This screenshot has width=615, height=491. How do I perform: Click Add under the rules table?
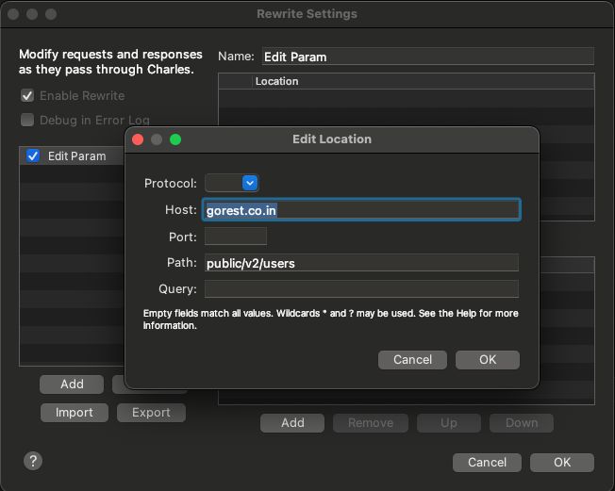(292, 423)
